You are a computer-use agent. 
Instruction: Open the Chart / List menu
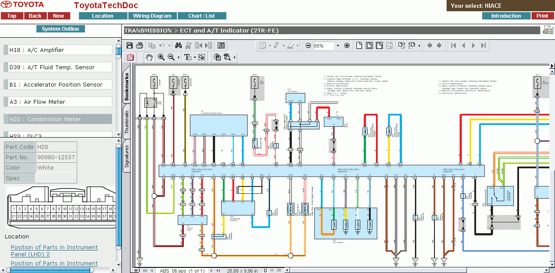point(202,16)
